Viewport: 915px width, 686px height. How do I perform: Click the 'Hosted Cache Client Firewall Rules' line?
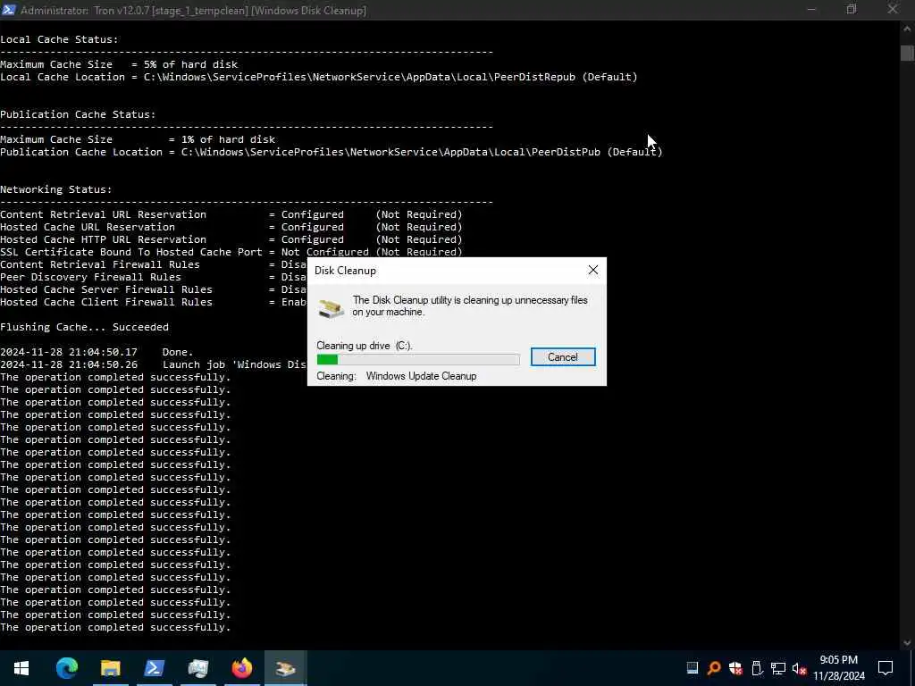(x=154, y=302)
